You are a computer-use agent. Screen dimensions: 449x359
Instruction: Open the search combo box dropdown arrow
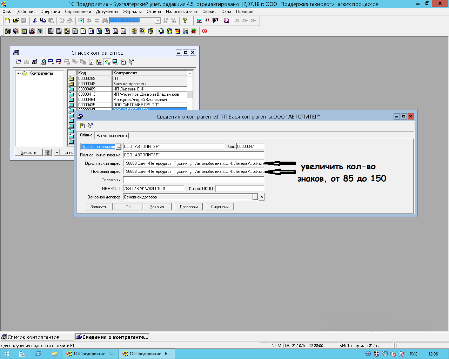pos(158,21)
